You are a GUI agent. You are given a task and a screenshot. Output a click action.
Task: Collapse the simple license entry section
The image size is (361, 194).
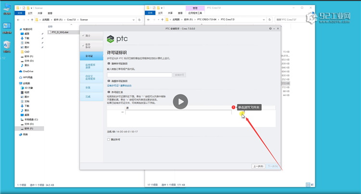tap(109, 63)
